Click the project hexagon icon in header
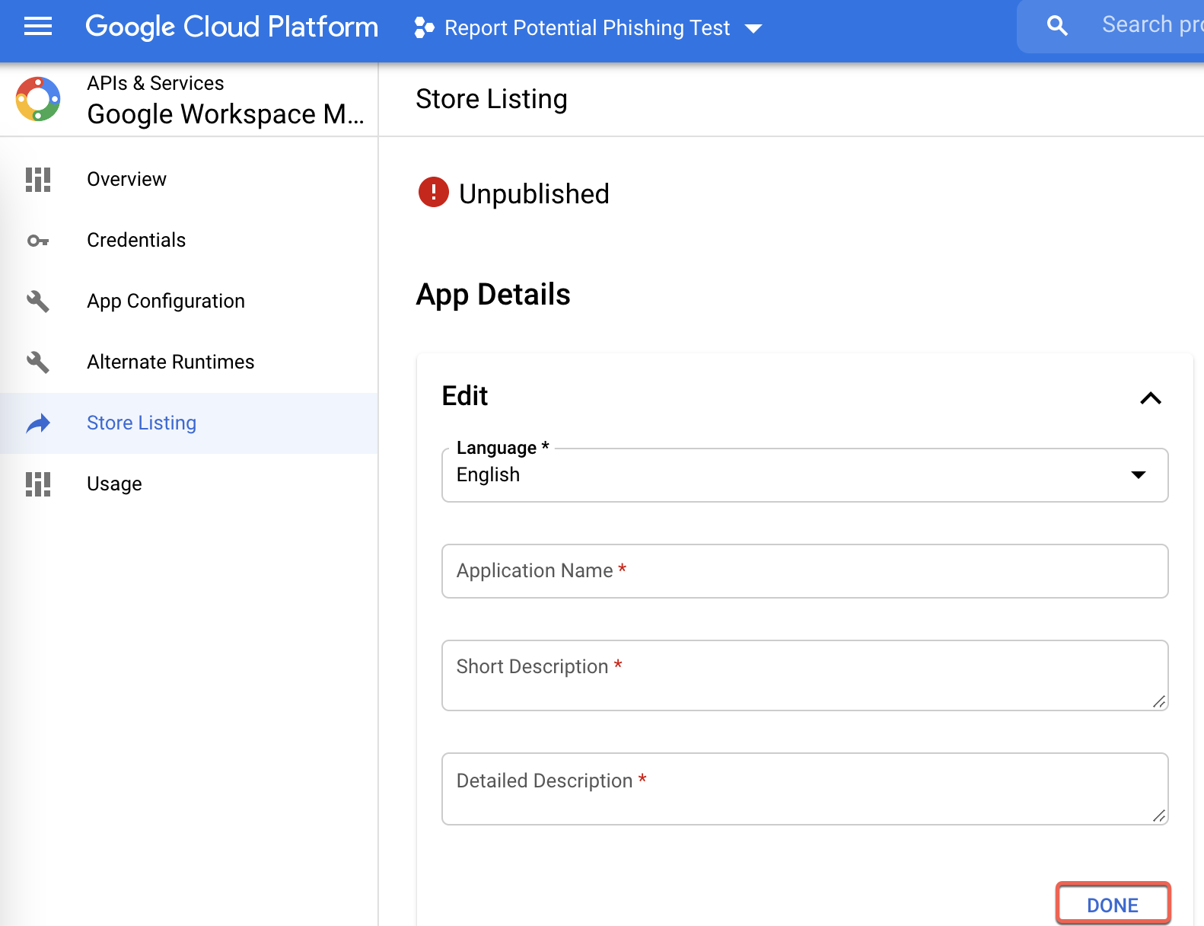Viewport: 1204px width, 926px height. tap(424, 28)
